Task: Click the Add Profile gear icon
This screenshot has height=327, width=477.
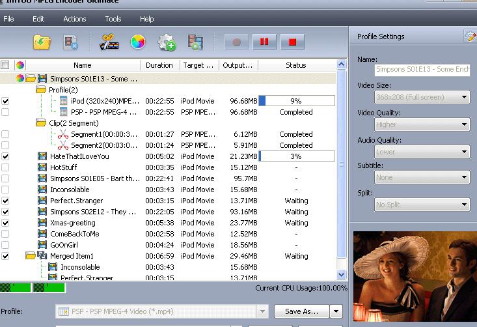Action: coord(167,42)
